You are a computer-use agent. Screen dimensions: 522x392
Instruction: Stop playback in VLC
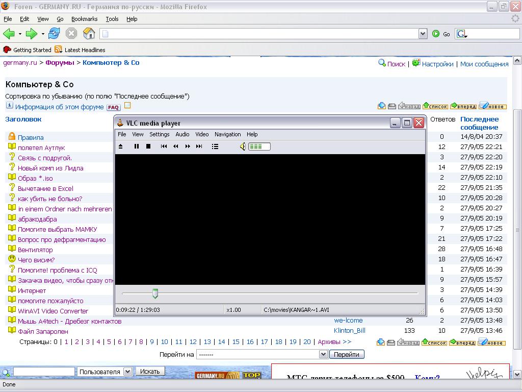pyautogui.click(x=148, y=146)
